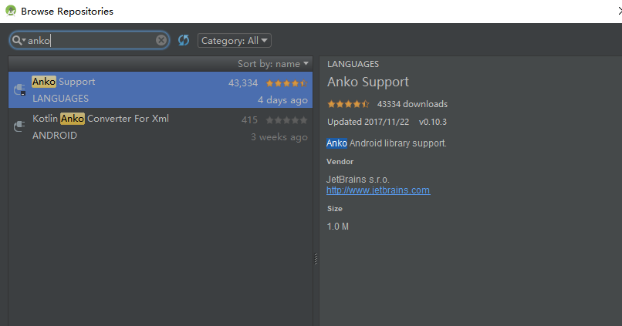
Task: Select the Kotlin Anko Converter For Xml row
Action: [x=161, y=126]
